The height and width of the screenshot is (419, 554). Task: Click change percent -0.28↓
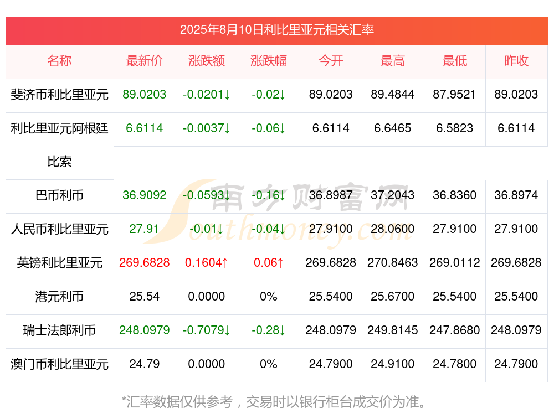point(269,330)
